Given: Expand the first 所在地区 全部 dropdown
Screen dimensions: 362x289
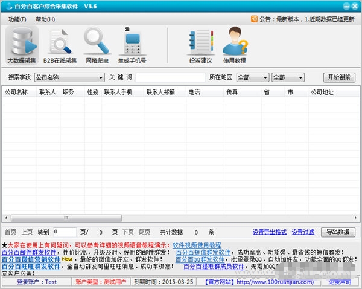Looking at the screenshot, I should click(253, 77).
